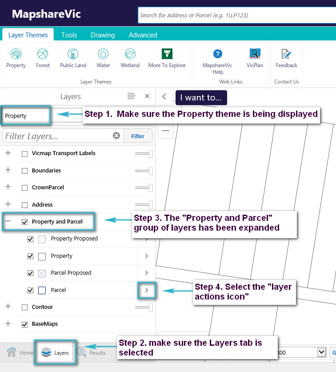336x372 pixels.
Task: Expand the Contour group
Action: click(8, 306)
